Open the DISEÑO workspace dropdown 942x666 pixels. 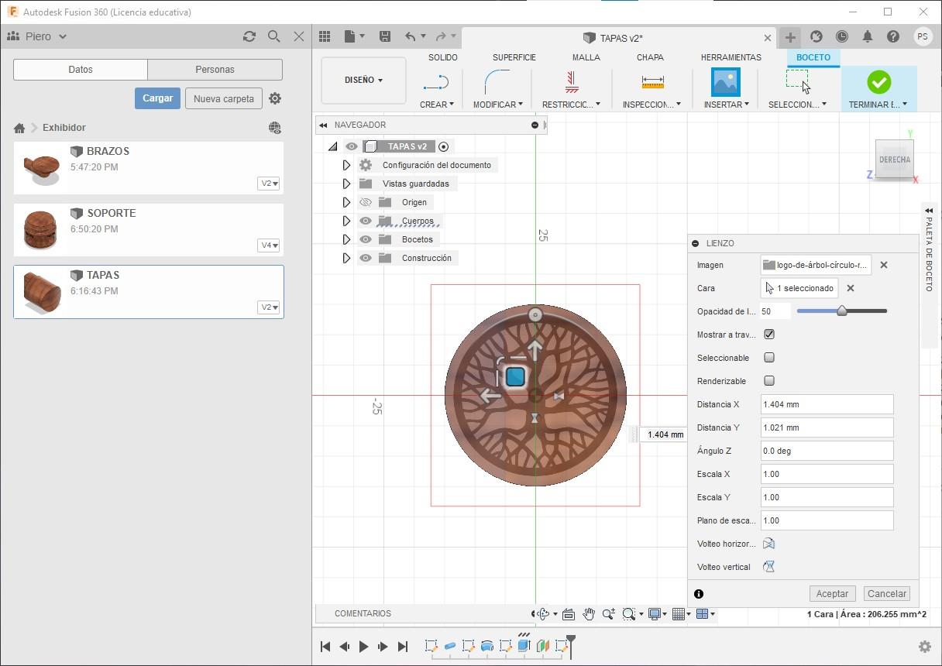coord(363,80)
